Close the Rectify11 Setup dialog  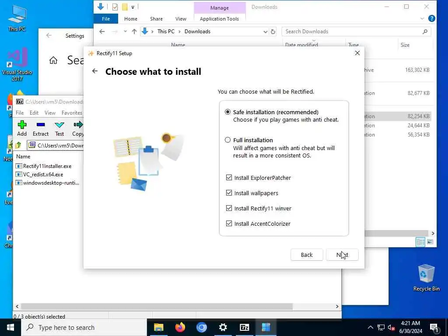(357, 53)
